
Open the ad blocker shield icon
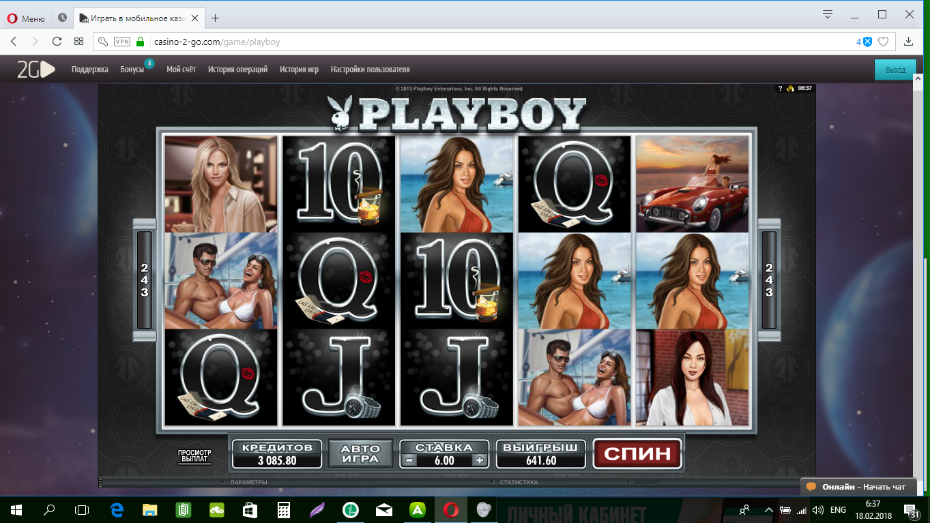tap(868, 42)
